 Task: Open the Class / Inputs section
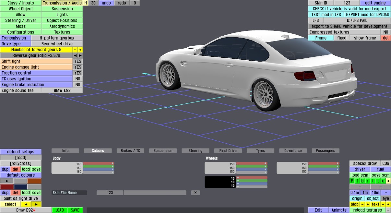[x=21, y=3]
